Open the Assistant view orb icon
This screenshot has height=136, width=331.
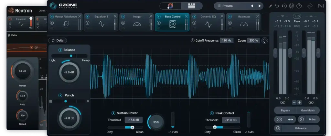pos(170,6)
